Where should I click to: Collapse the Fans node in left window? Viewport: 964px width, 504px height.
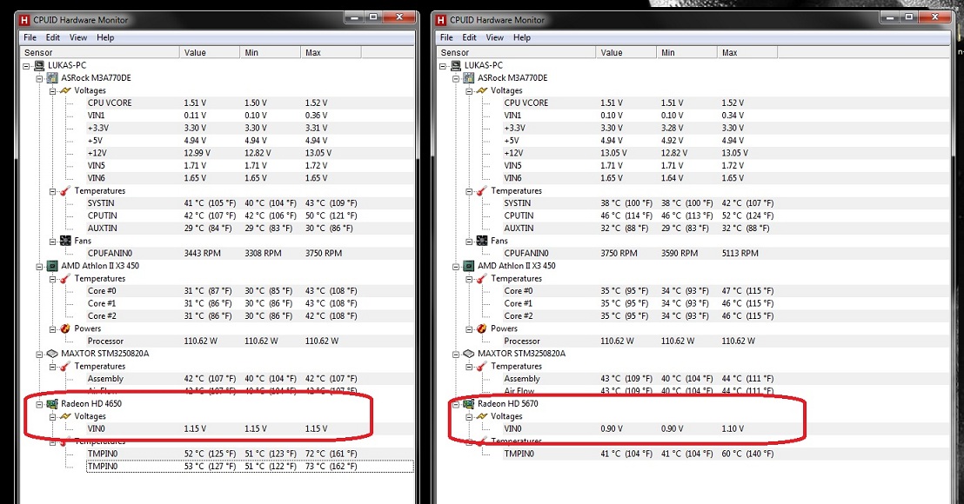click(53, 242)
